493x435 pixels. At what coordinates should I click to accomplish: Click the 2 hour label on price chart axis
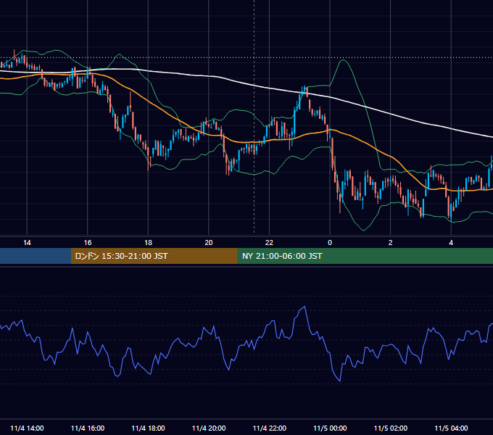coord(391,243)
